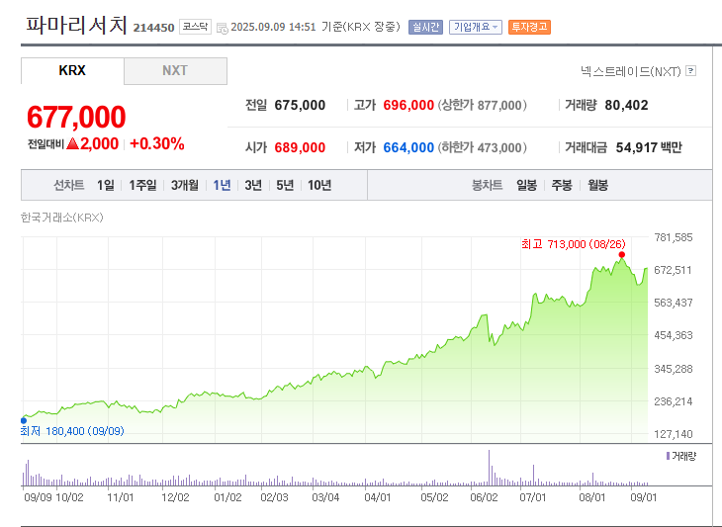722x527 pixels.
Task: Show the 주봉 candle chart
Action: click(562, 185)
